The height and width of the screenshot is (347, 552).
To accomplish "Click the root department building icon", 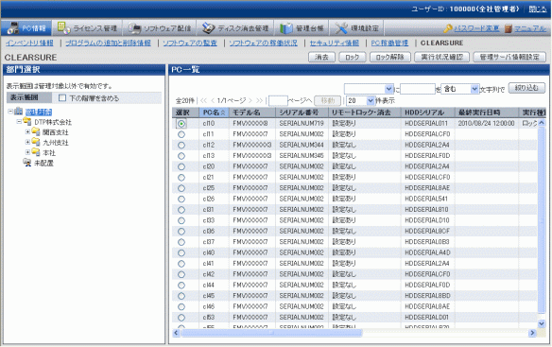I will [18, 112].
